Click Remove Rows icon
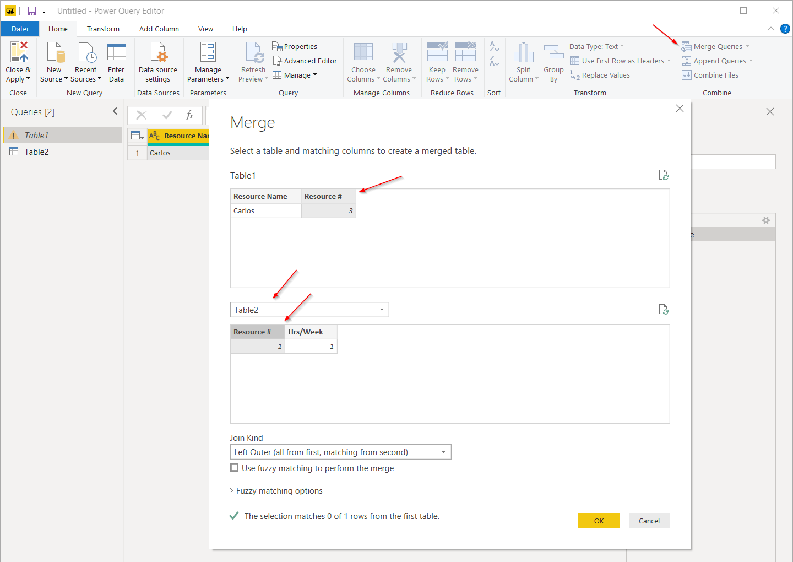Screen dimensions: 793x562 pos(465,52)
